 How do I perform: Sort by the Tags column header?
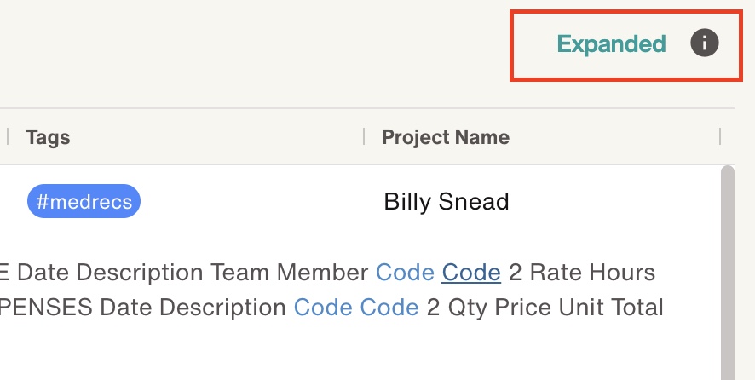pos(48,137)
